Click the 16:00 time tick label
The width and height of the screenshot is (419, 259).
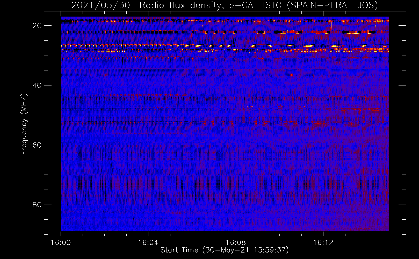pyautogui.click(x=61, y=242)
